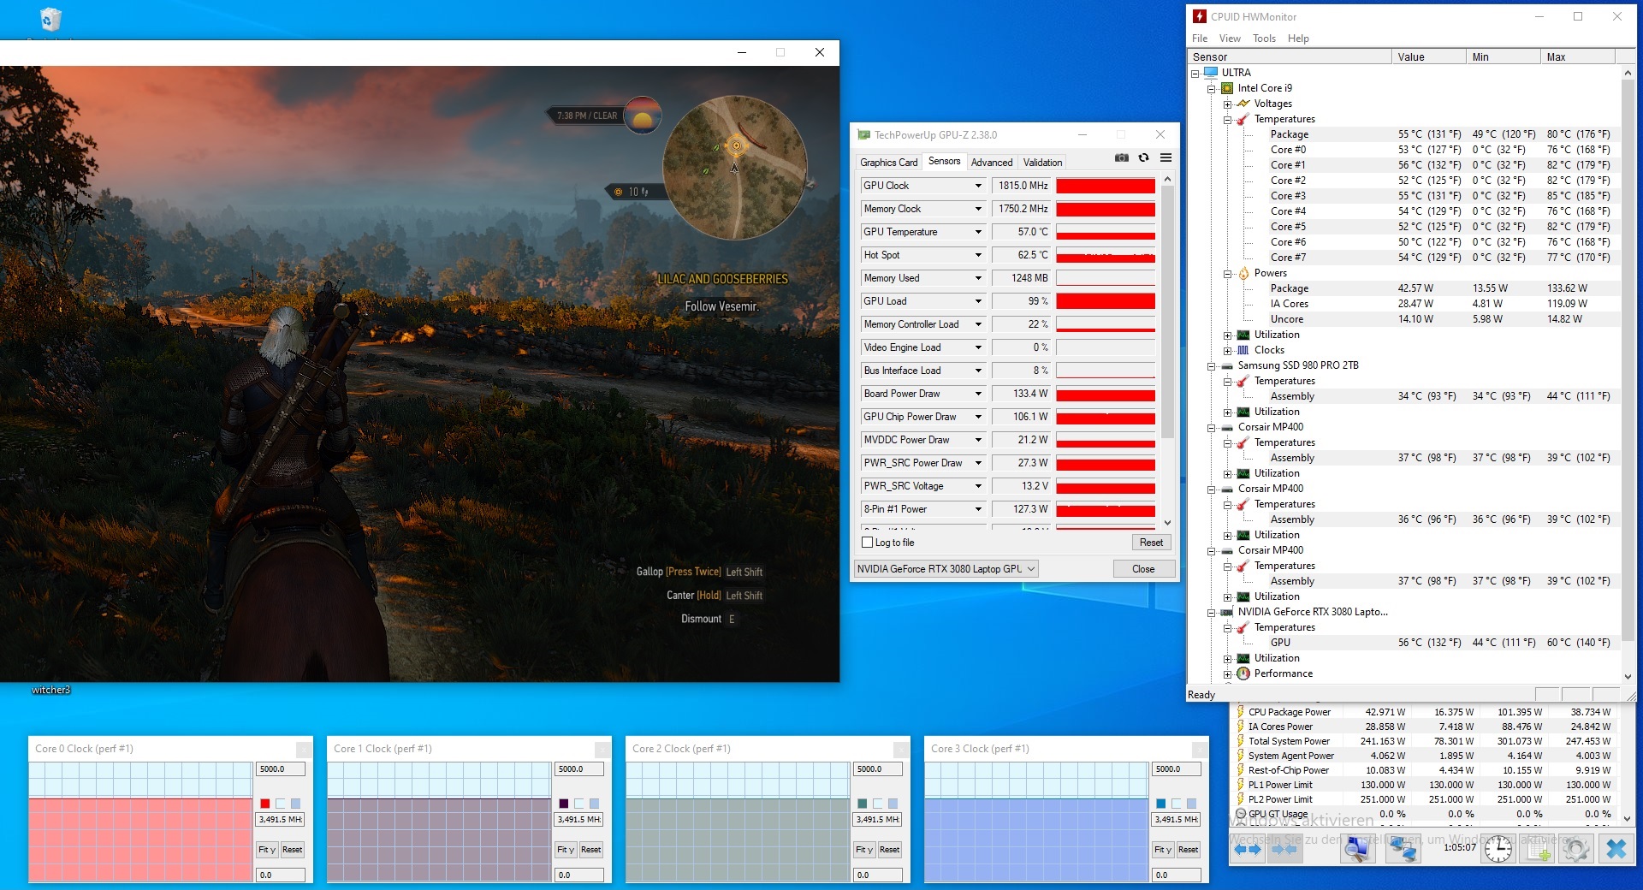The image size is (1643, 890).
Task: Open the Help menu in HWMonitor
Action: click(1298, 39)
